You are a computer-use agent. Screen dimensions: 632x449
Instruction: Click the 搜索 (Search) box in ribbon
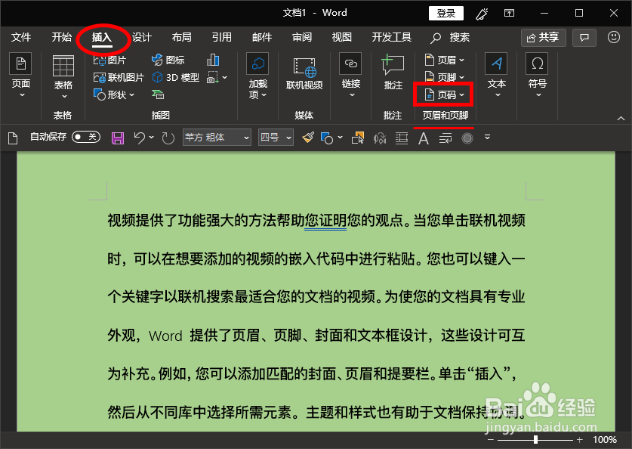click(451, 38)
